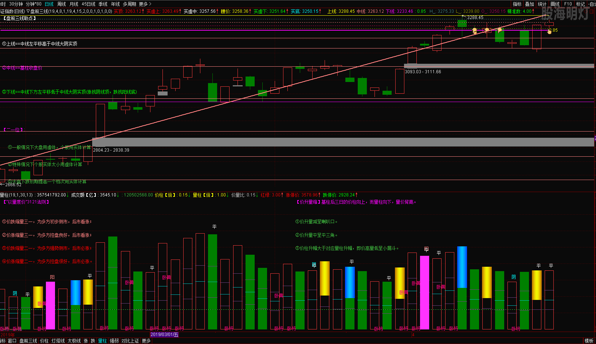Image resolution: width=596 pixels, height=344 pixels.
Task: Switch to 年线 yearly period
Action: pos(115,4)
